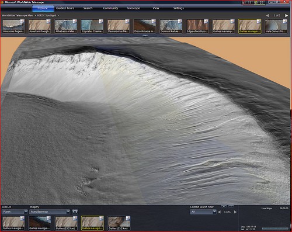
Task: Open the Look At dropdown showing Planet
Action: click(15, 212)
